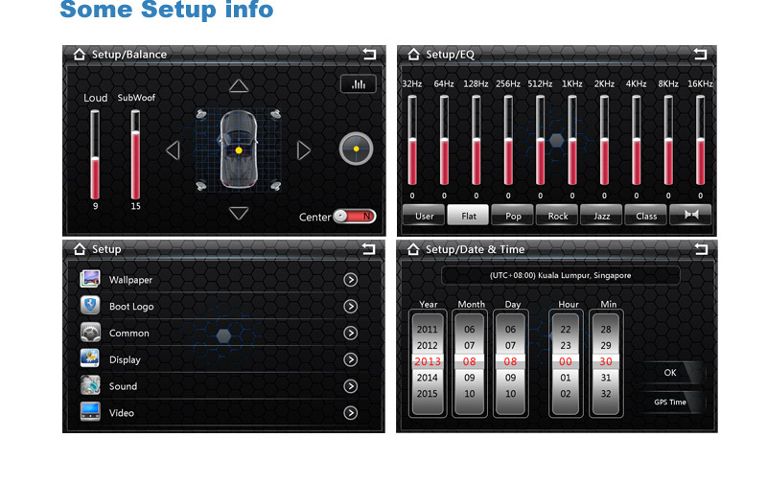Toggle the Center switch
This screenshot has width=767, height=484.
click(x=355, y=217)
